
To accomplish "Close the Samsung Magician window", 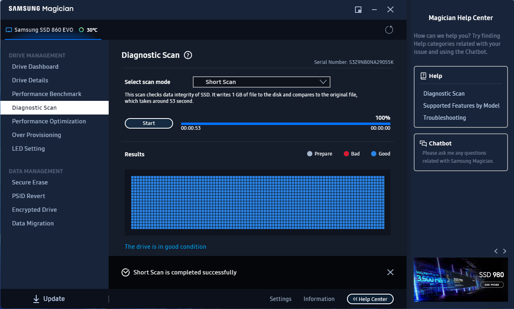I will tap(390, 10).
